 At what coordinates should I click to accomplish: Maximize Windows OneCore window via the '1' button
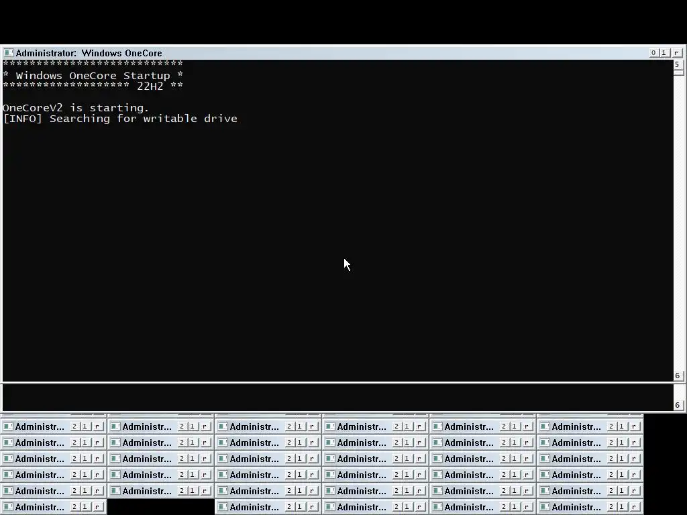click(x=664, y=52)
